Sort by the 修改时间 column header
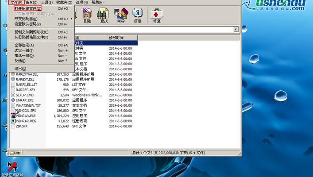313x177 pixels. [x=122, y=38]
